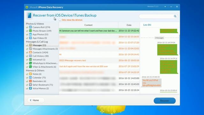Click the Contacts icon
204x115 pixels.
[x=31, y=52]
